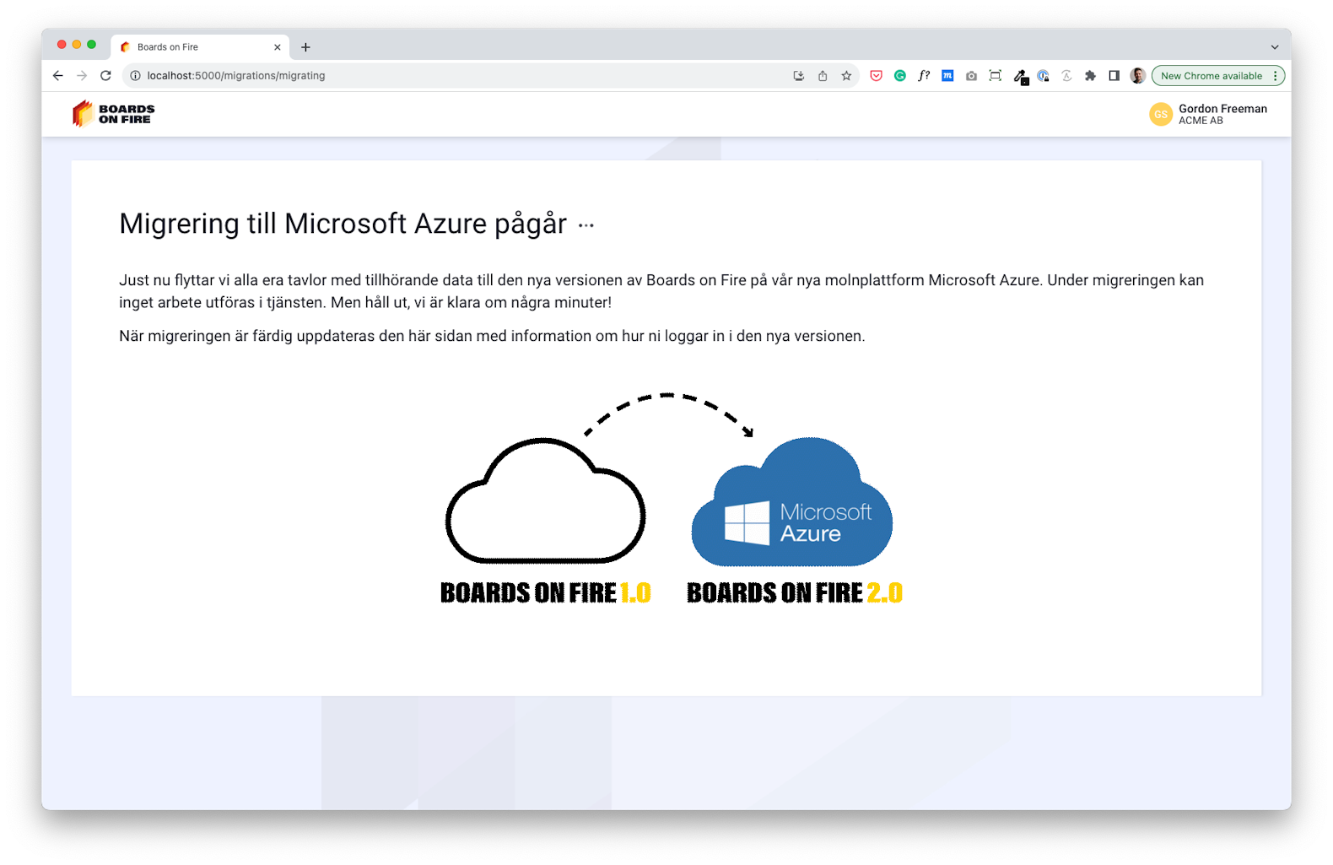Click the 'Migrering till Microsoft Azure pågår' heading
The height and width of the screenshot is (865, 1333).
pyautogui.click(x=343, y=224)
